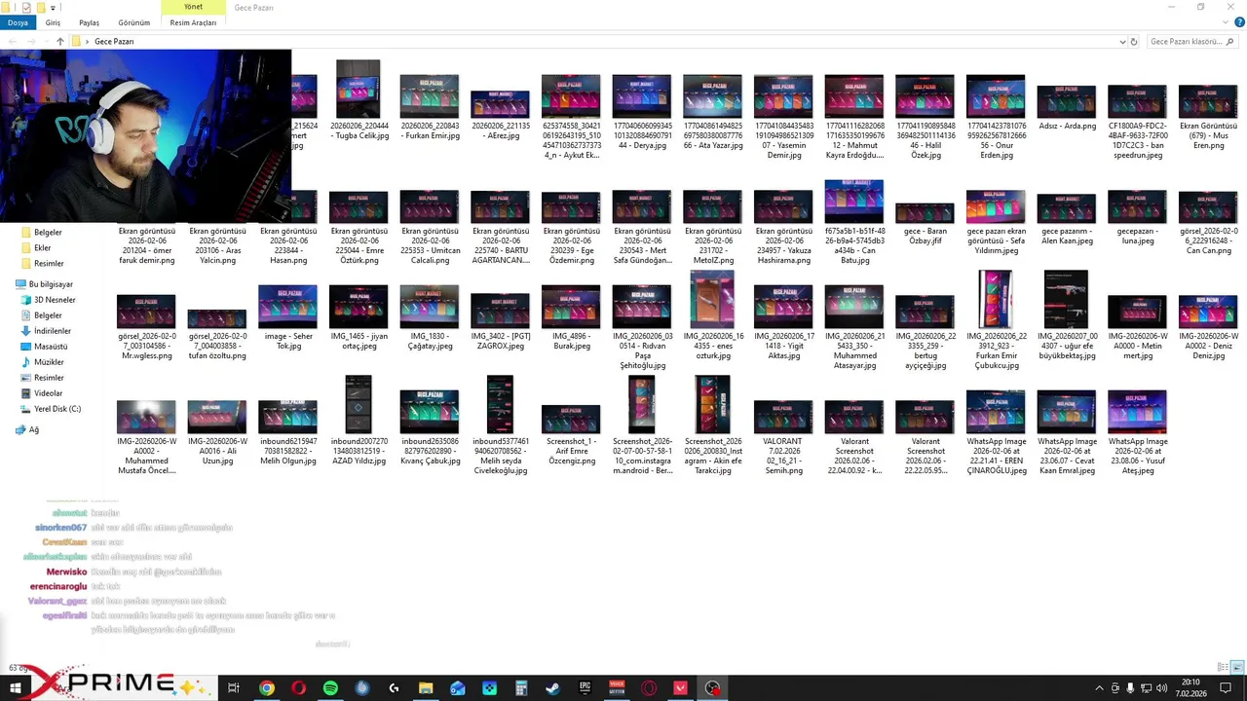Select Masaüstü in the navigation pane
Screen dimensions: 1247x701
point(51,347)
